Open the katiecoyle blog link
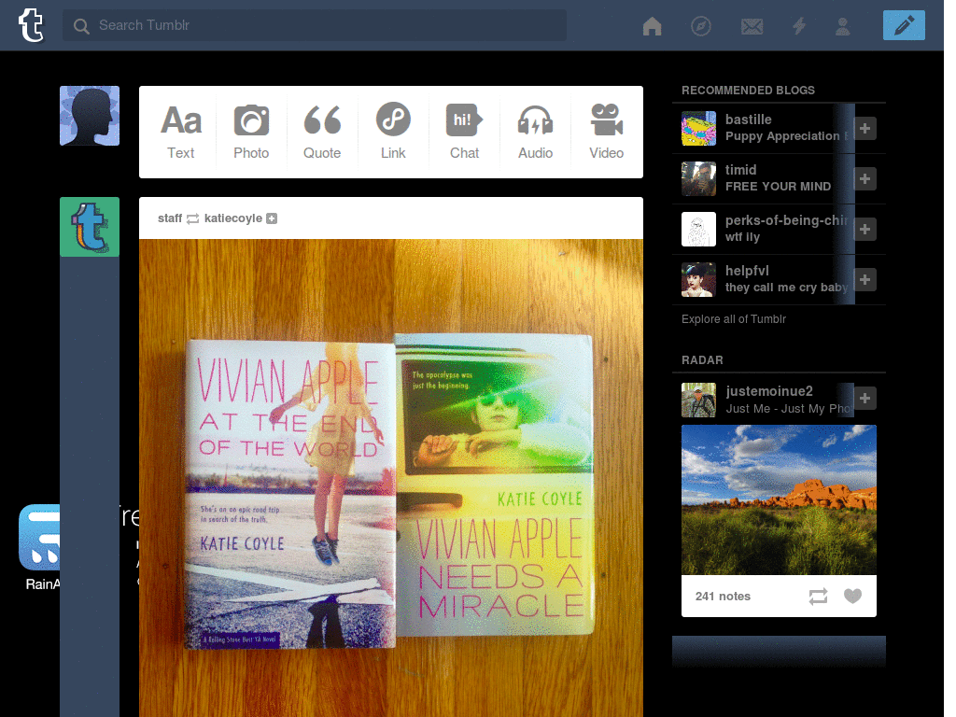Image resolution: width=956 pixels, height=717 pixels. click(232, 218)
